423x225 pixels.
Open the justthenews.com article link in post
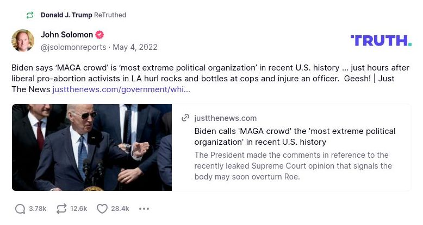[x=121, y=89]
